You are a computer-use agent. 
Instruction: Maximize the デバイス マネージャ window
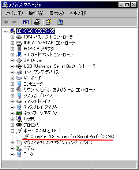point(127,5)
